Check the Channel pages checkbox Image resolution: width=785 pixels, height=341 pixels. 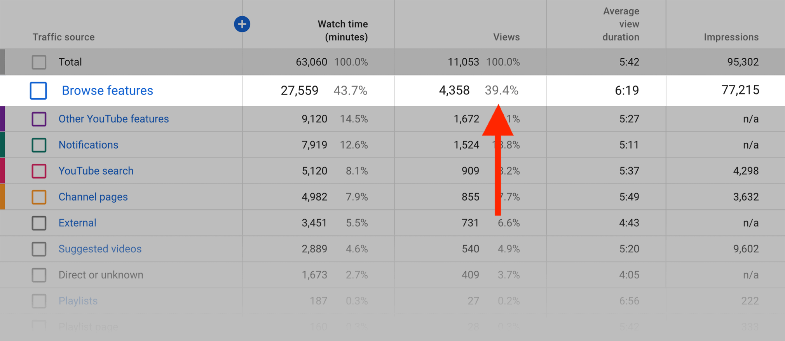click(39, 197)
